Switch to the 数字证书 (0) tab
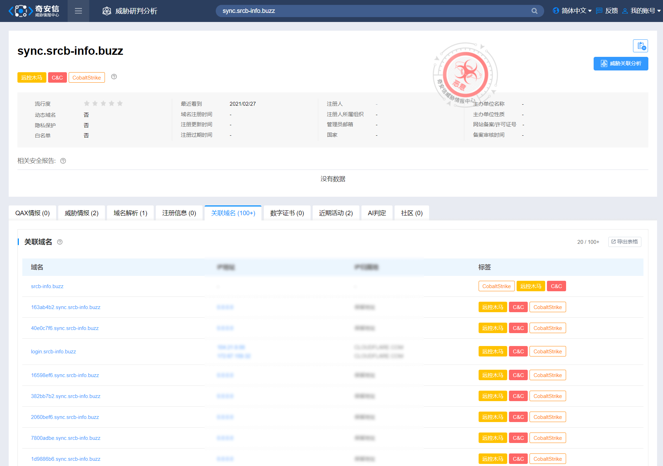The width and height of the screenshot is (663, 466). tap(287, 213)
